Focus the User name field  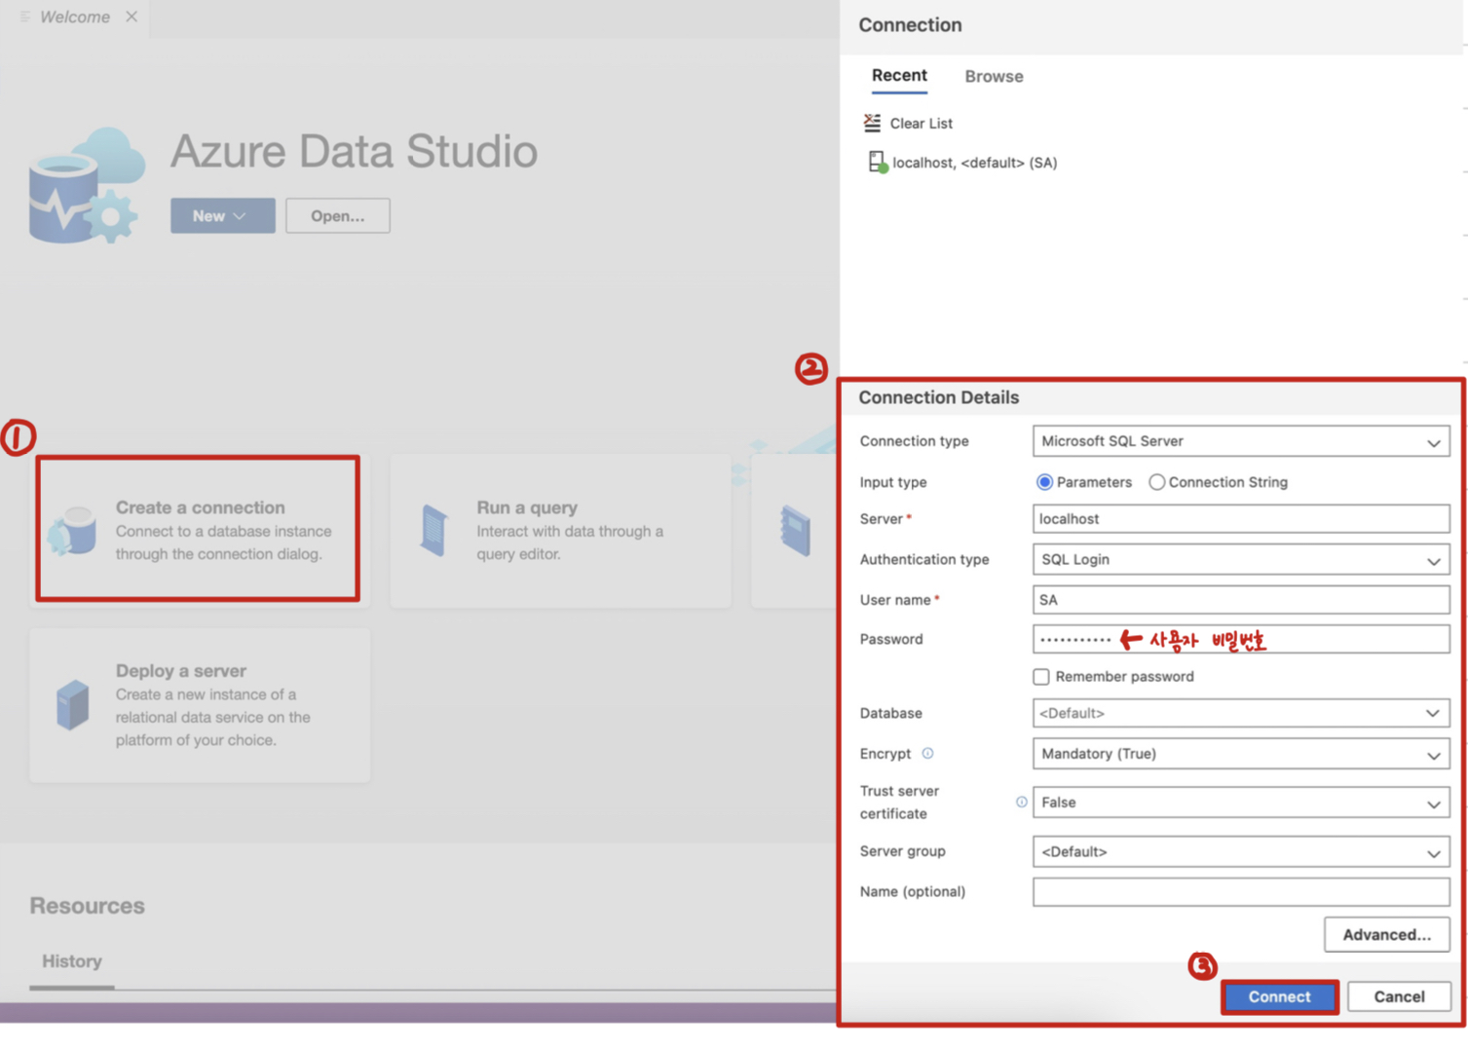point(1241,600)
